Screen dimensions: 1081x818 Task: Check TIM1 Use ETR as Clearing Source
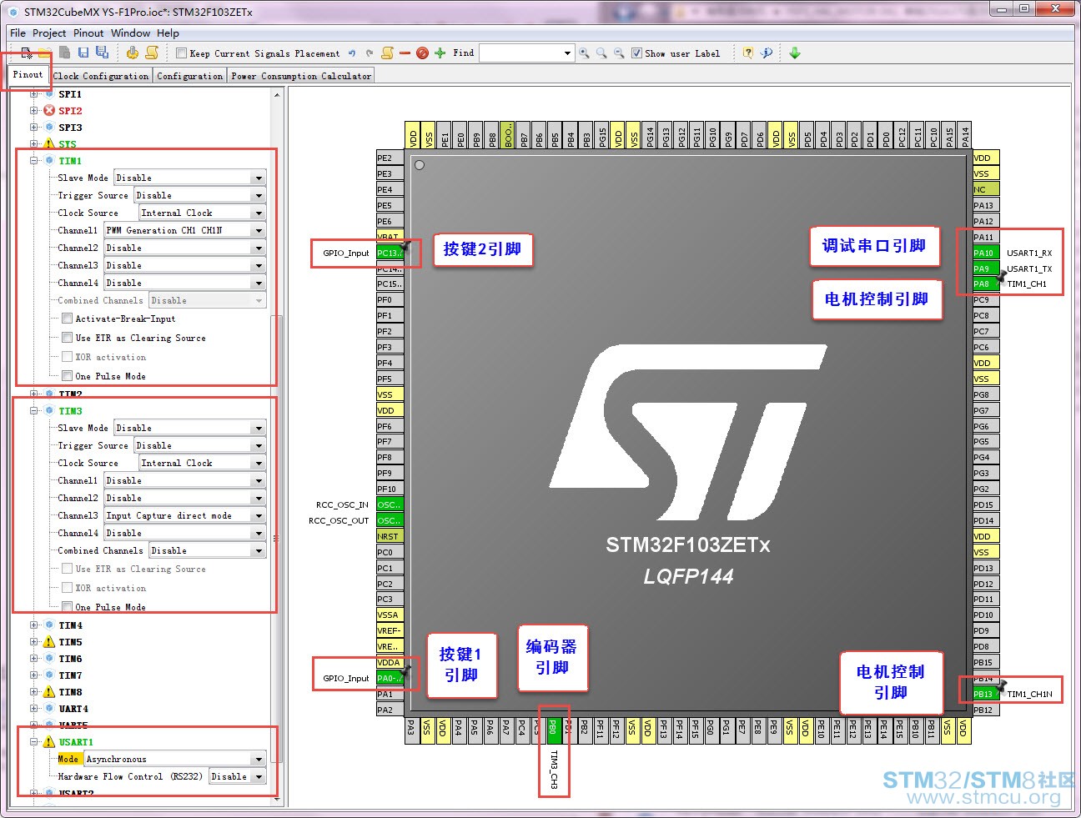point(67,338)
